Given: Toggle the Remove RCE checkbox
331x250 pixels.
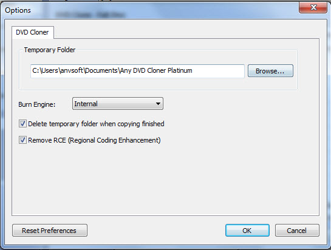Looking at the screenshot, I should click(x=22, y=140).
